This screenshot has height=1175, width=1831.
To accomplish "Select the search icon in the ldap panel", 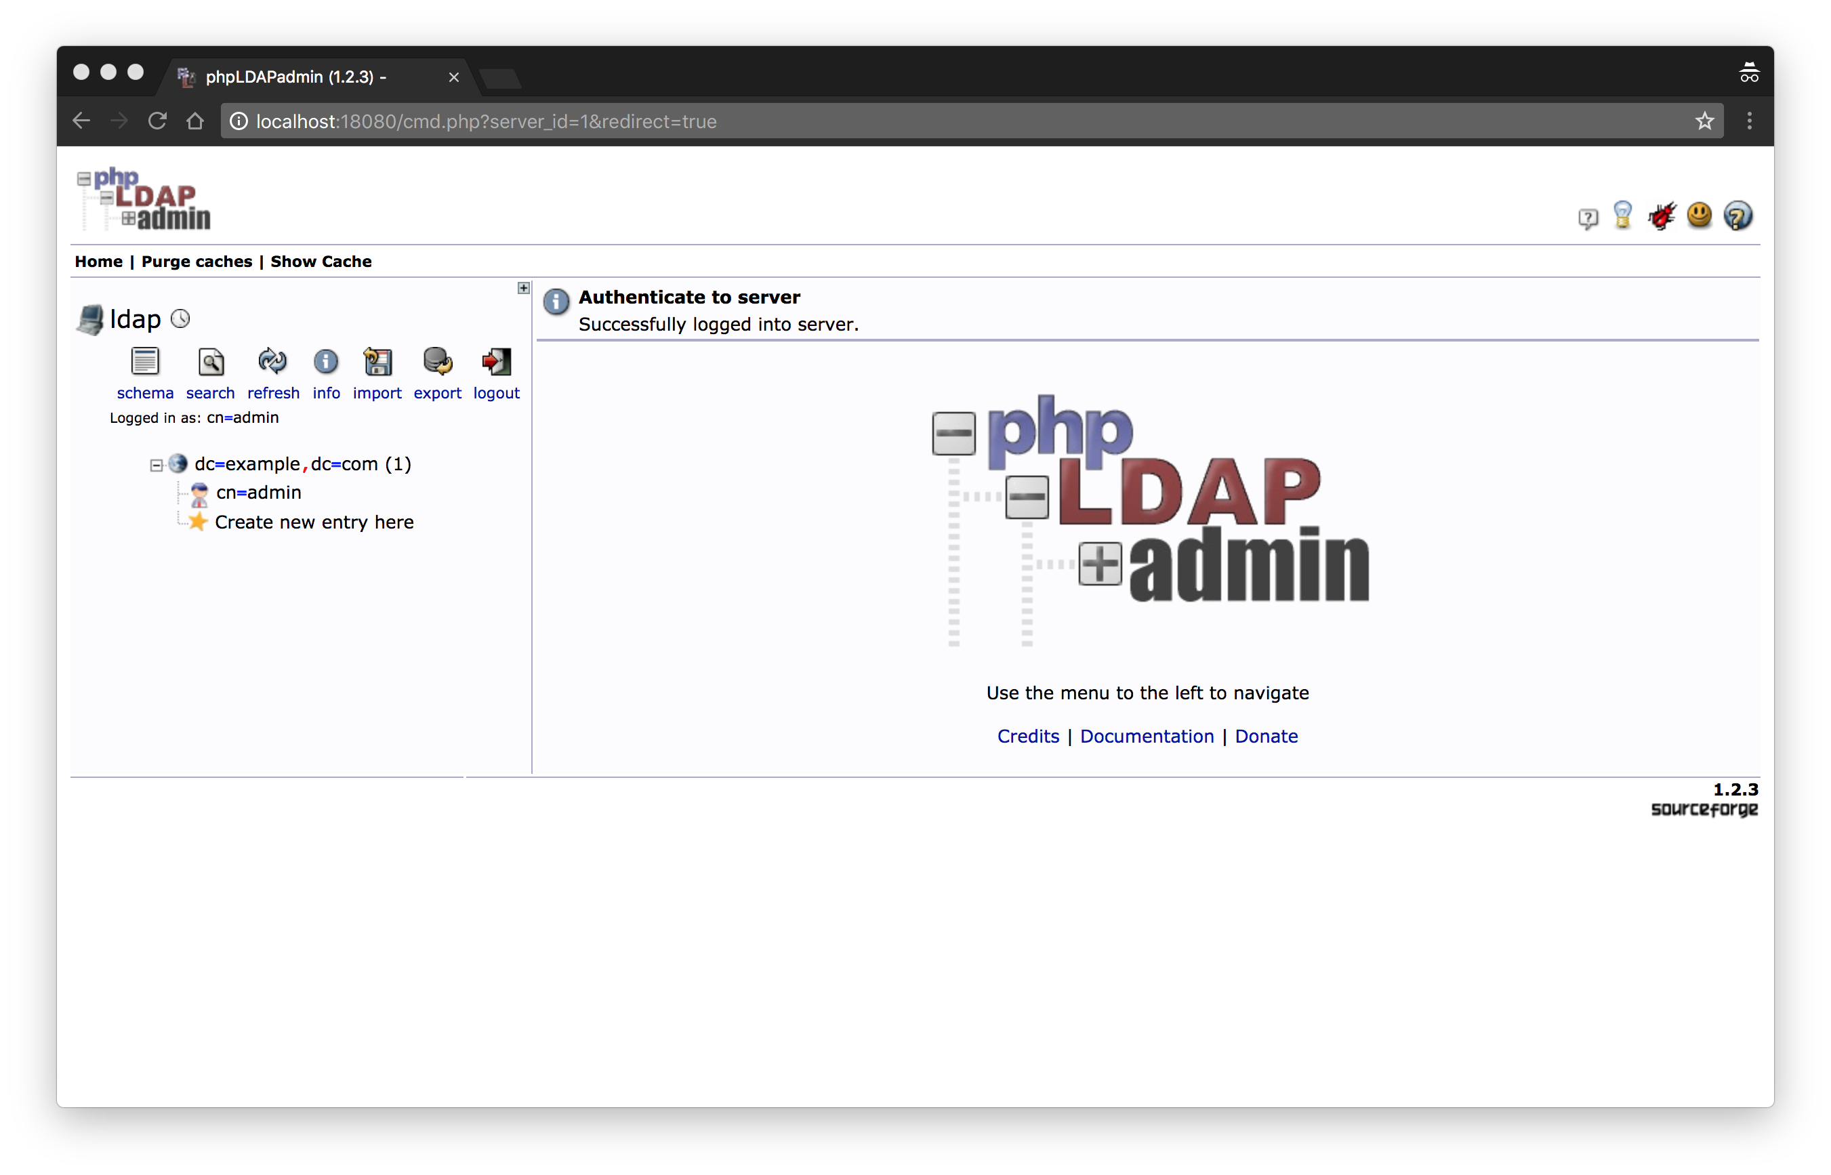I will (x=210, y=362).
